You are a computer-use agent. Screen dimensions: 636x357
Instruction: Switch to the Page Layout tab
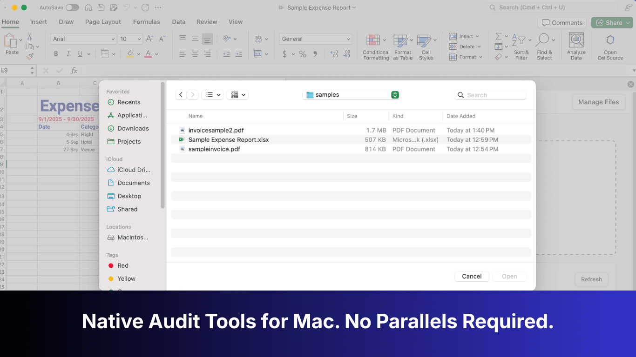tap(103, 22)
